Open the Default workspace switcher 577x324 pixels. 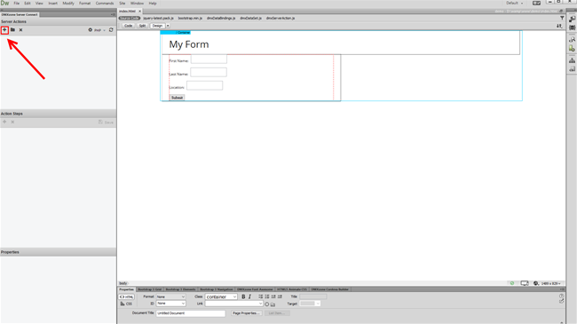[x=514, y=3]
